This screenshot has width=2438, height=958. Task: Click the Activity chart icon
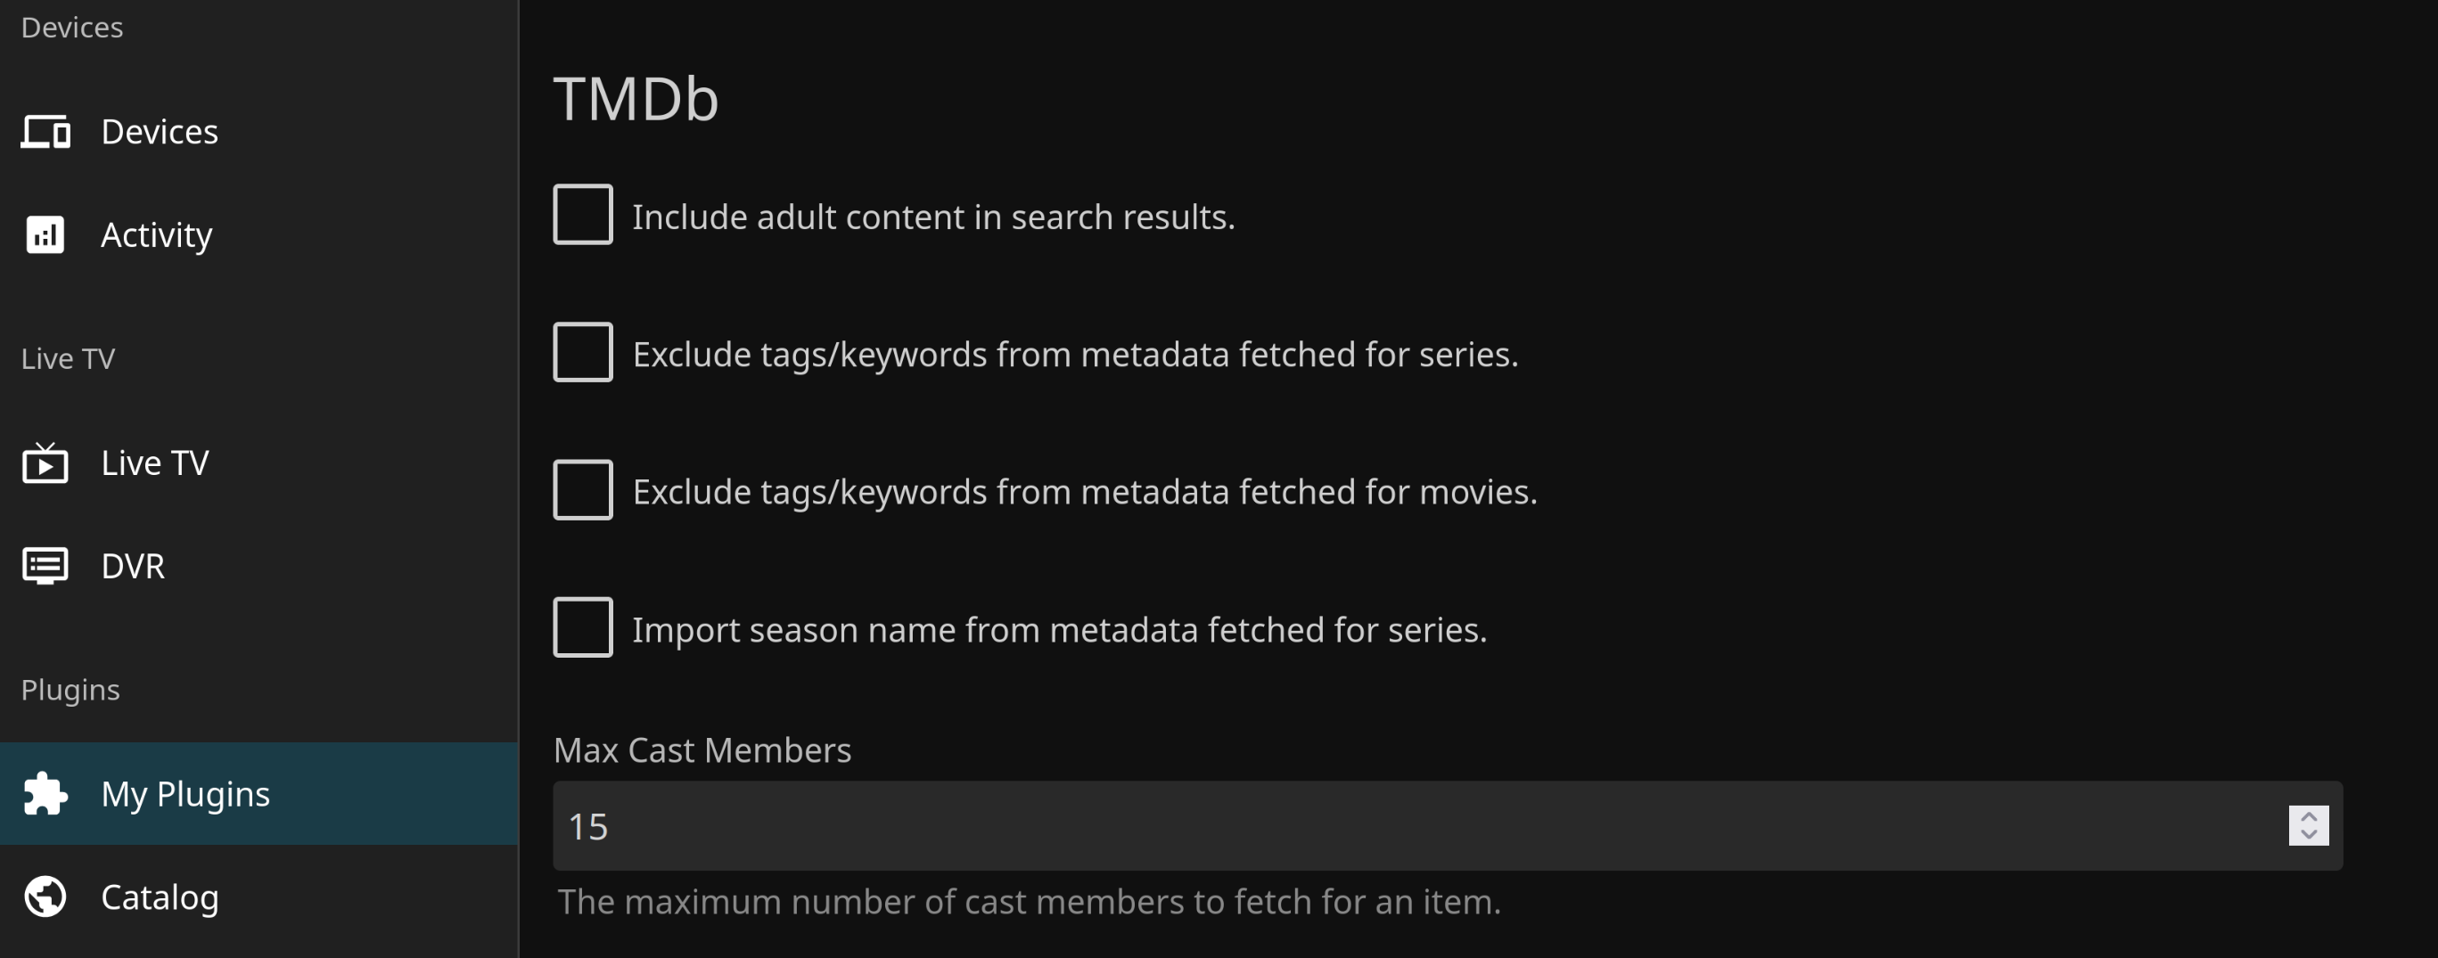click(x=45, y=234)
